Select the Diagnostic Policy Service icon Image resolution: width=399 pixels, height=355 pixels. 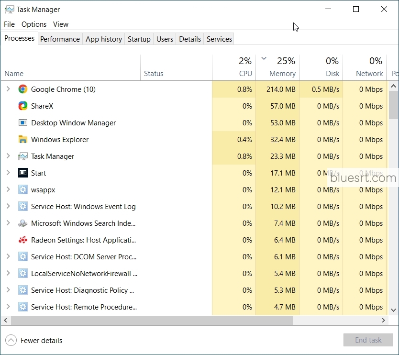tap(23, 290)
